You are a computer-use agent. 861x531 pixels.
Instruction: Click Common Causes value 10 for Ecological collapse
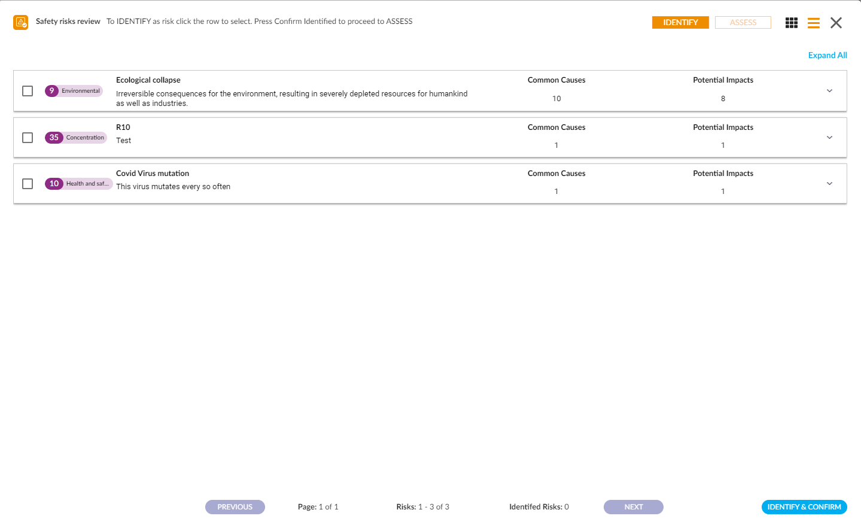pos(556,99)
